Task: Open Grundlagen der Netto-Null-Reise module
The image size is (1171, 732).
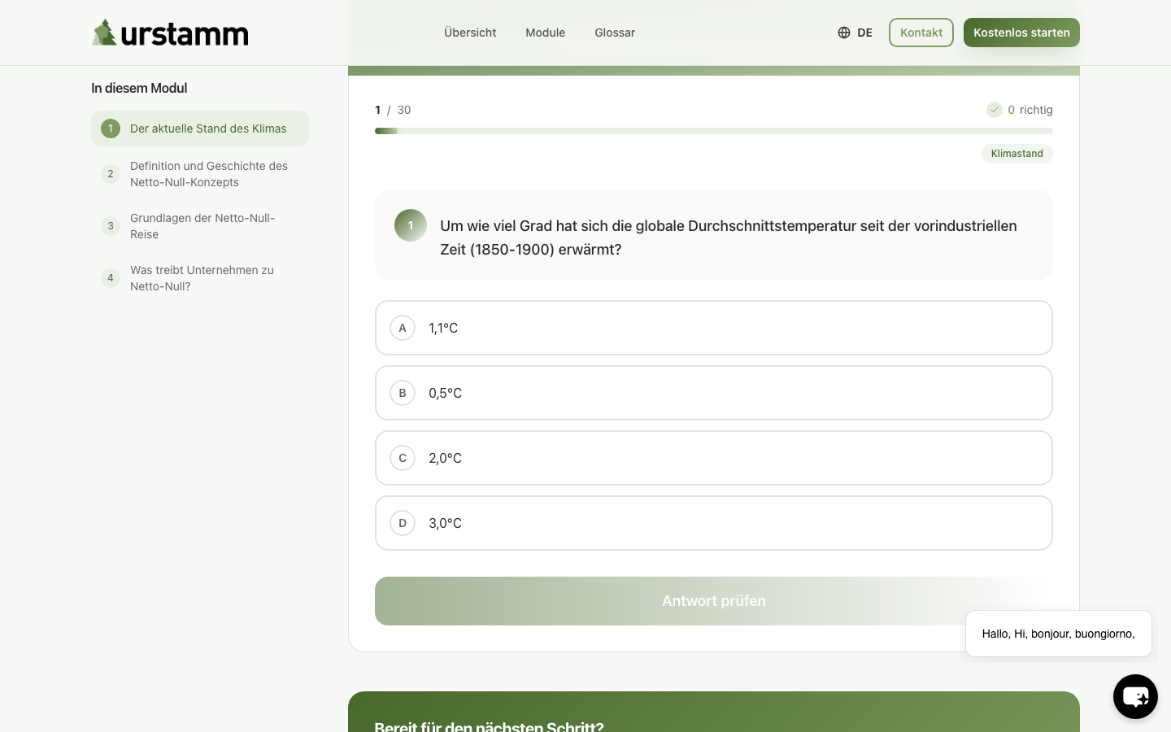Action: [x=200, y=226]
